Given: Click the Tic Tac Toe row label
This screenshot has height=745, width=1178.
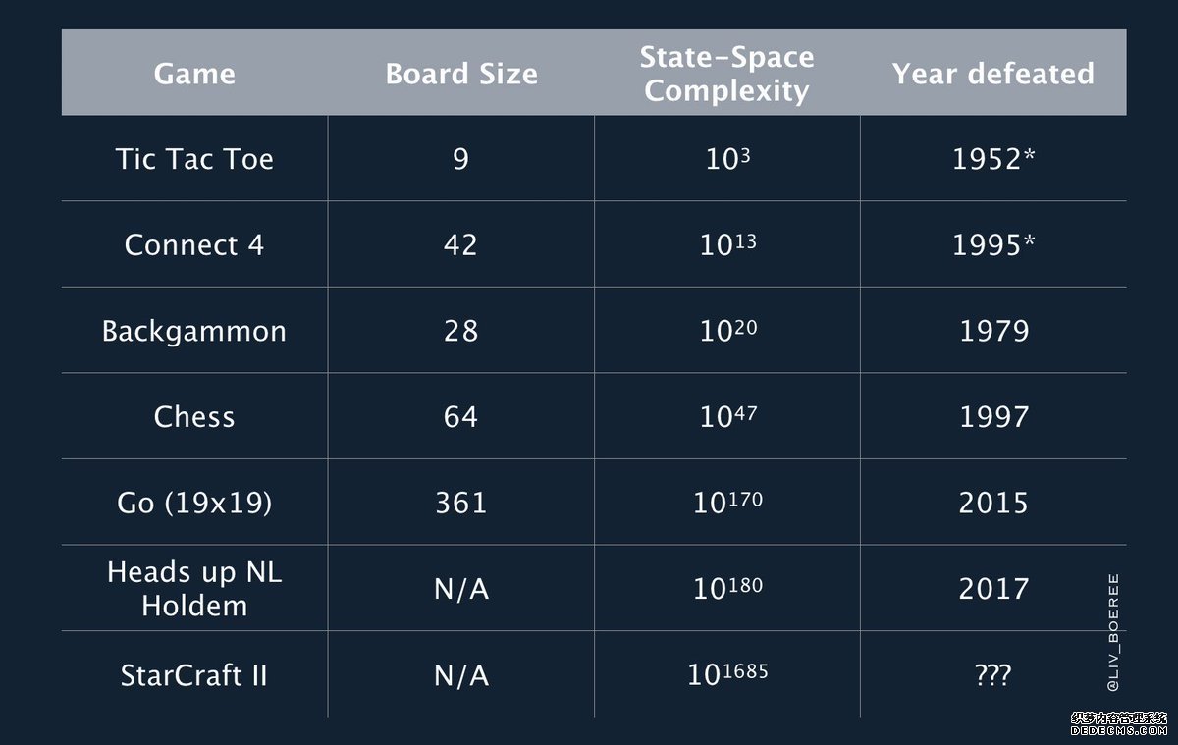Looking at the screenshot, I should (x=194, y=159).
